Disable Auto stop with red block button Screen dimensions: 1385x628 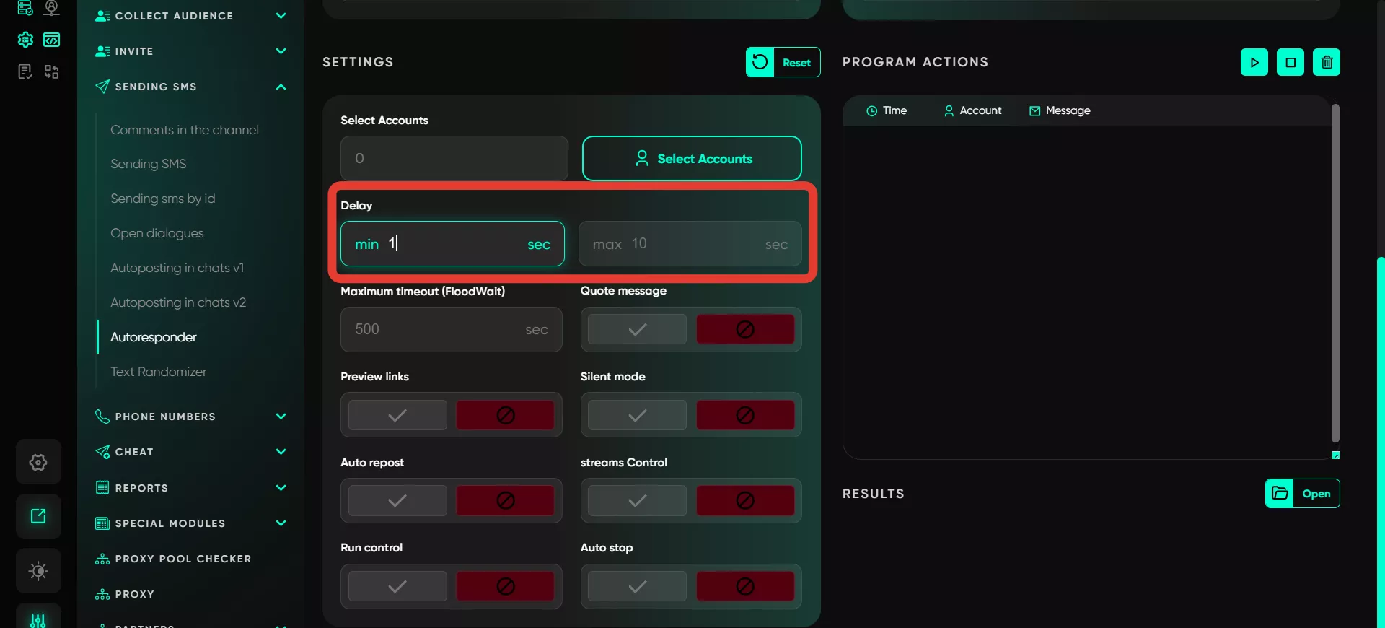pos(745,586)
